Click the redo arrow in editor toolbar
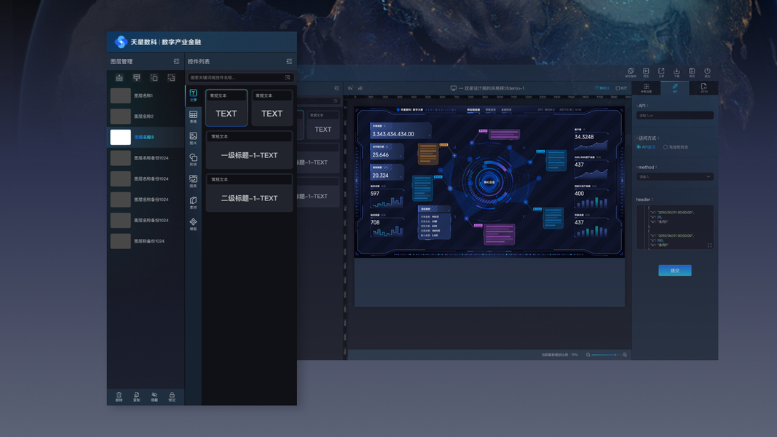The width and height of the screenshot is (777, 437). pos(360,88)
